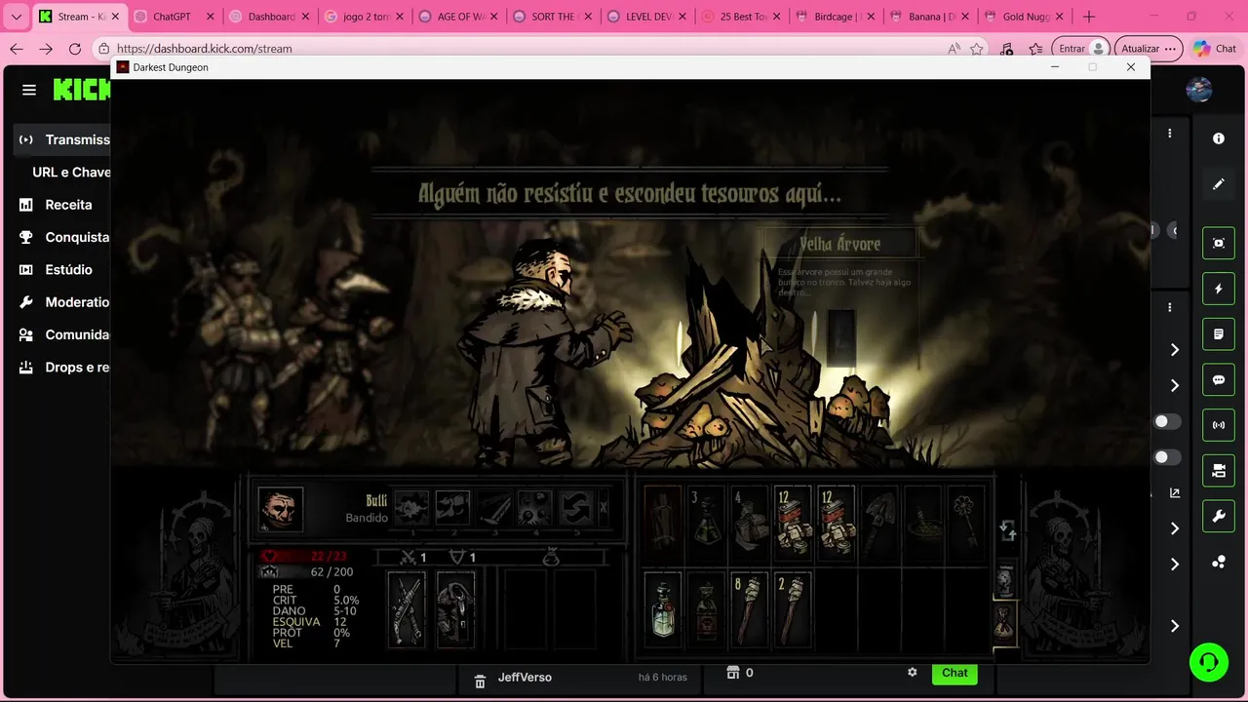Click the pencil edit icon in Kick sidebar
Viewport: 1248px width, 702px height.
(x=1219, y=183)
